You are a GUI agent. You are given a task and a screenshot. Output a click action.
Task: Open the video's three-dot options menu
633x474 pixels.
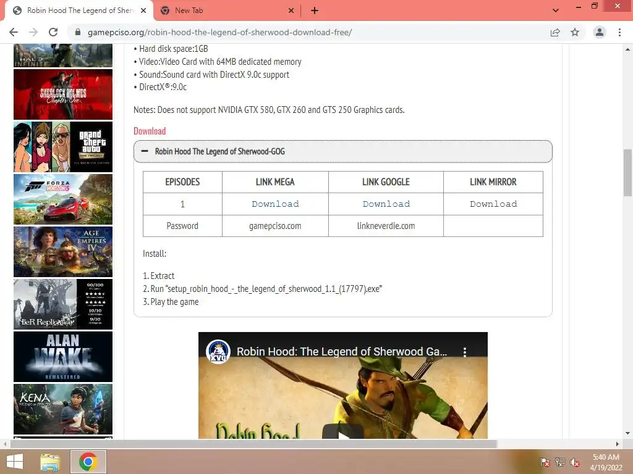[465, 352]
